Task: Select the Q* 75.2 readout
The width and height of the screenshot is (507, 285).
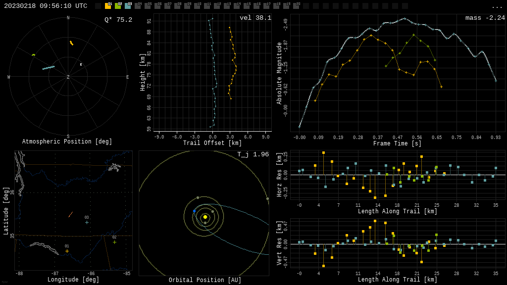Action: point(118,20)
